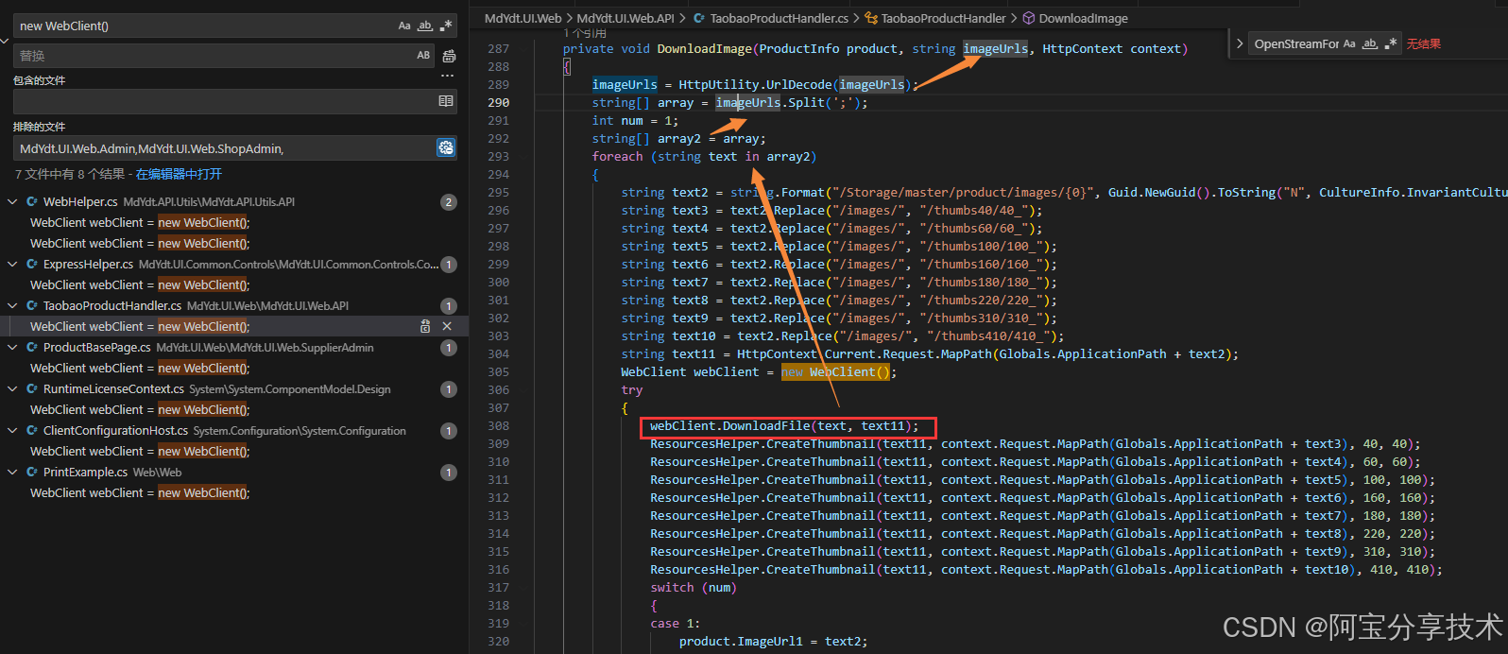Open RuntimeLicenseContext.cs file row in results

[232, 388]
